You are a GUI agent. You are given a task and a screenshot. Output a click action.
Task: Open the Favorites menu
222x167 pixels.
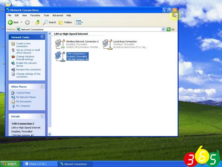click(35, 15)
